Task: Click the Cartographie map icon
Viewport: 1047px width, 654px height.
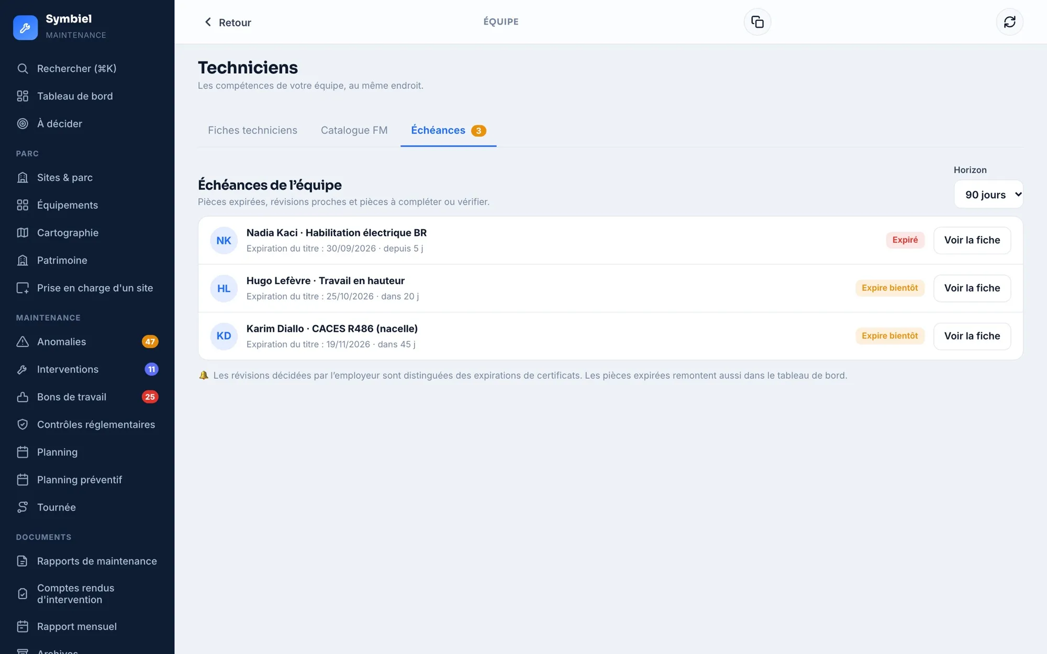Action: click(23, 233)
